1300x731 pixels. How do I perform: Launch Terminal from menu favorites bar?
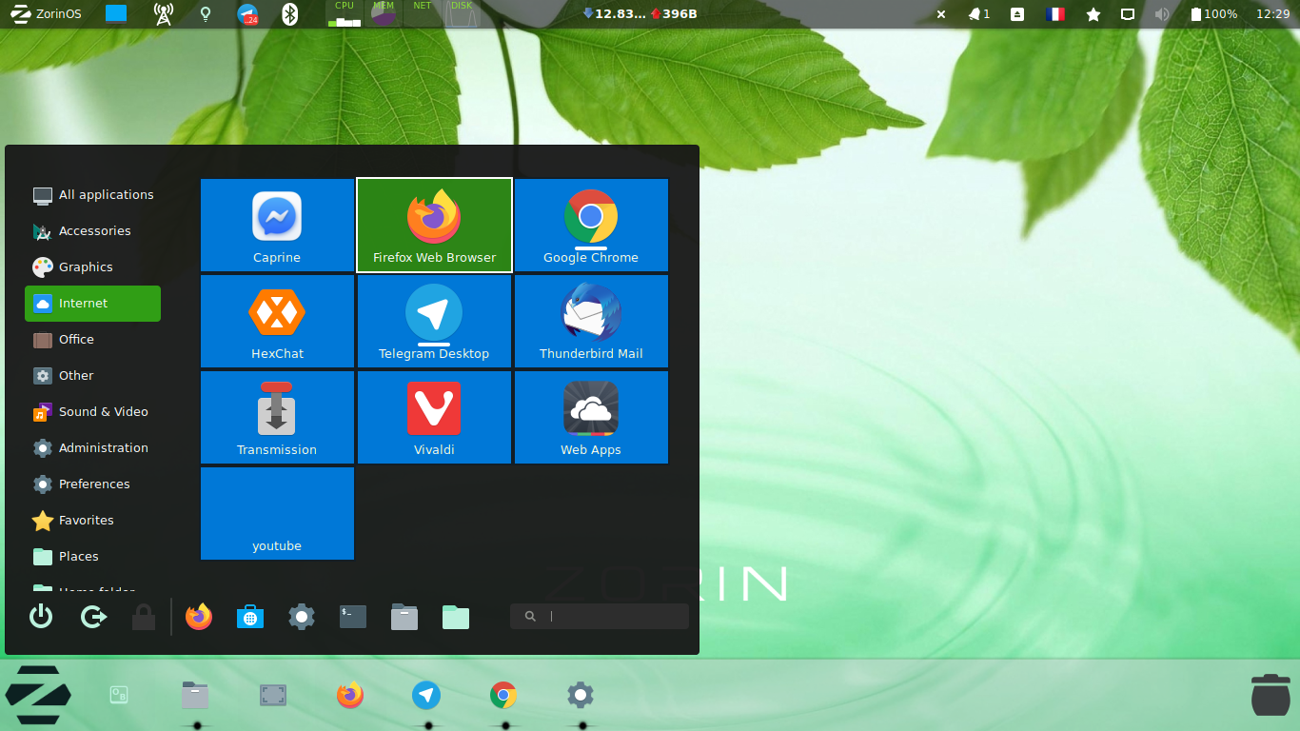[353, 617]
